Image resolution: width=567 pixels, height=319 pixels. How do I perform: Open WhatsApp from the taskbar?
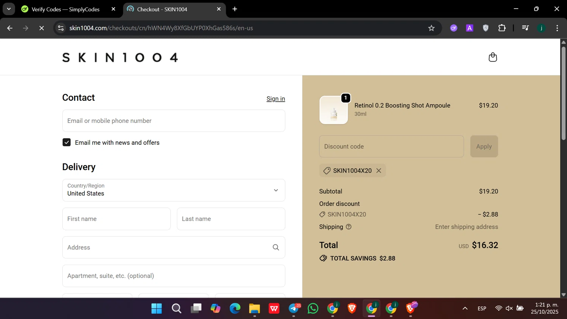pos(313,308)
